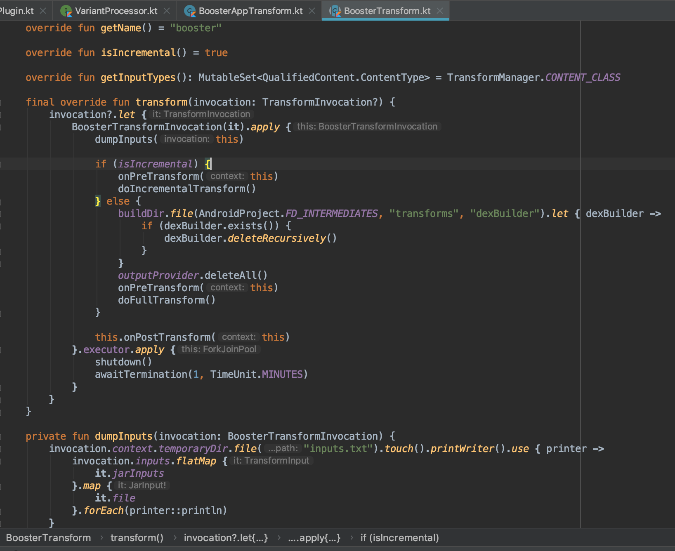Click the invocation?.let{...} breadcrumb
Screen dimensions: 675x551
coord(226,538)
